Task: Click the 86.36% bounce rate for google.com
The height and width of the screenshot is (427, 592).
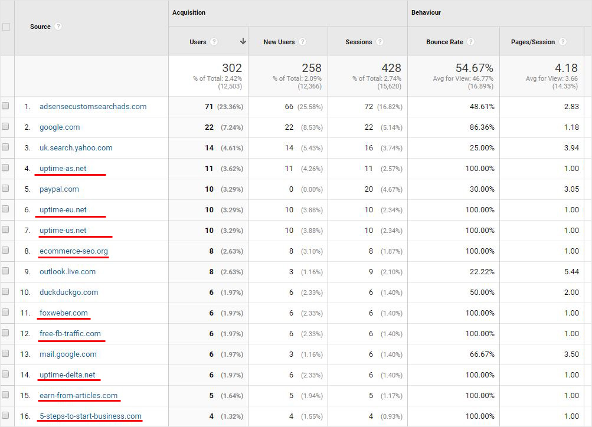Action: (x=482, y=127)
